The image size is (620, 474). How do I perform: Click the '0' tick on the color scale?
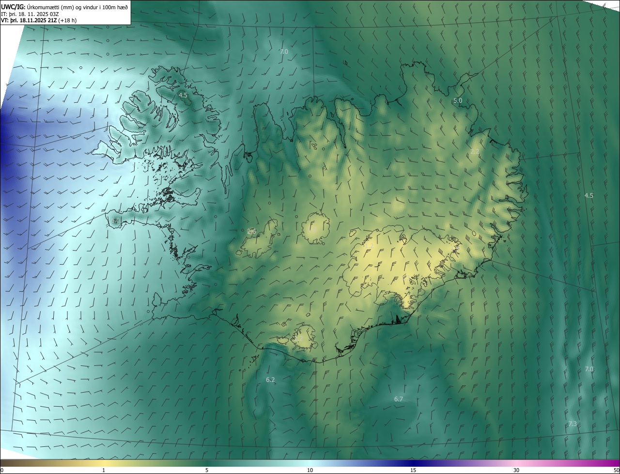pyautogui.click(x=2, y=470)
